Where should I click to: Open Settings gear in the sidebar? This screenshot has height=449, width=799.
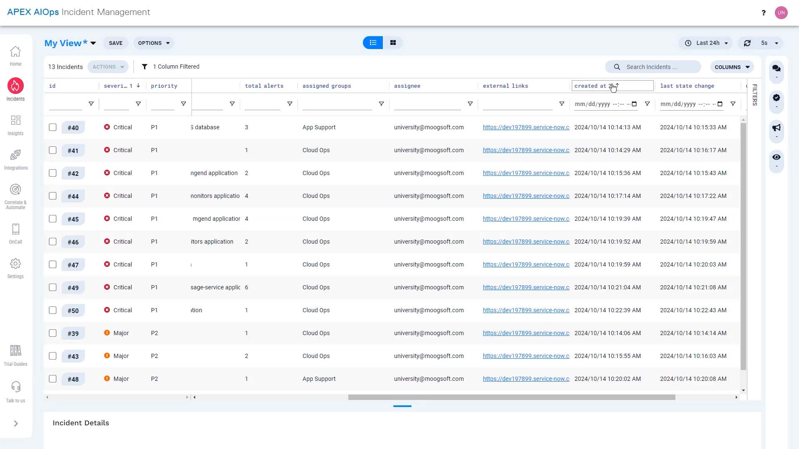click(x=15, y=268)
